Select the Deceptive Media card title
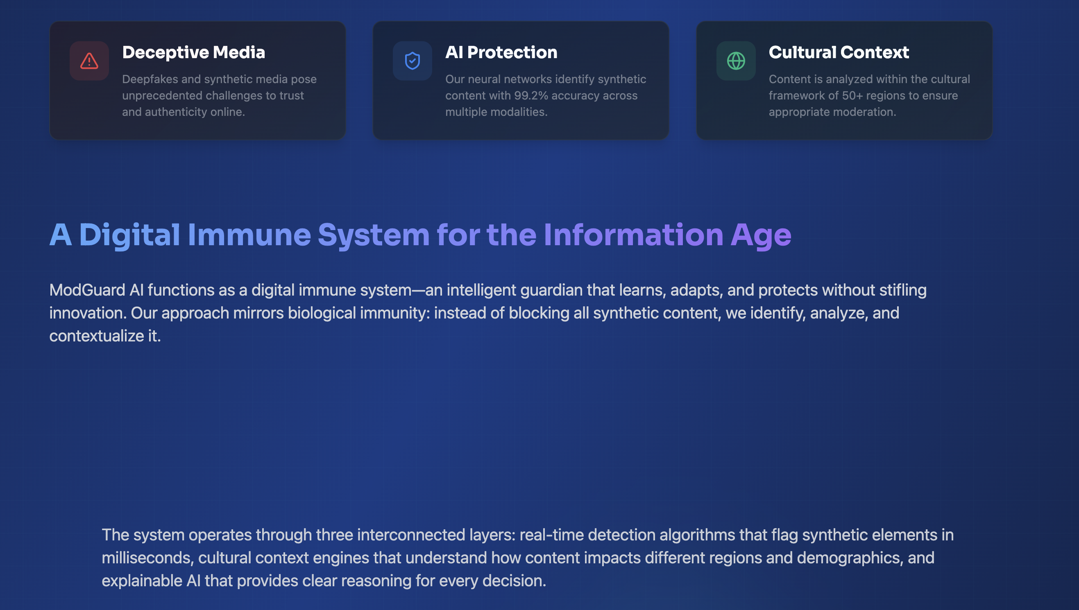The image size is (1079, 610). click(x=193, y=52)
